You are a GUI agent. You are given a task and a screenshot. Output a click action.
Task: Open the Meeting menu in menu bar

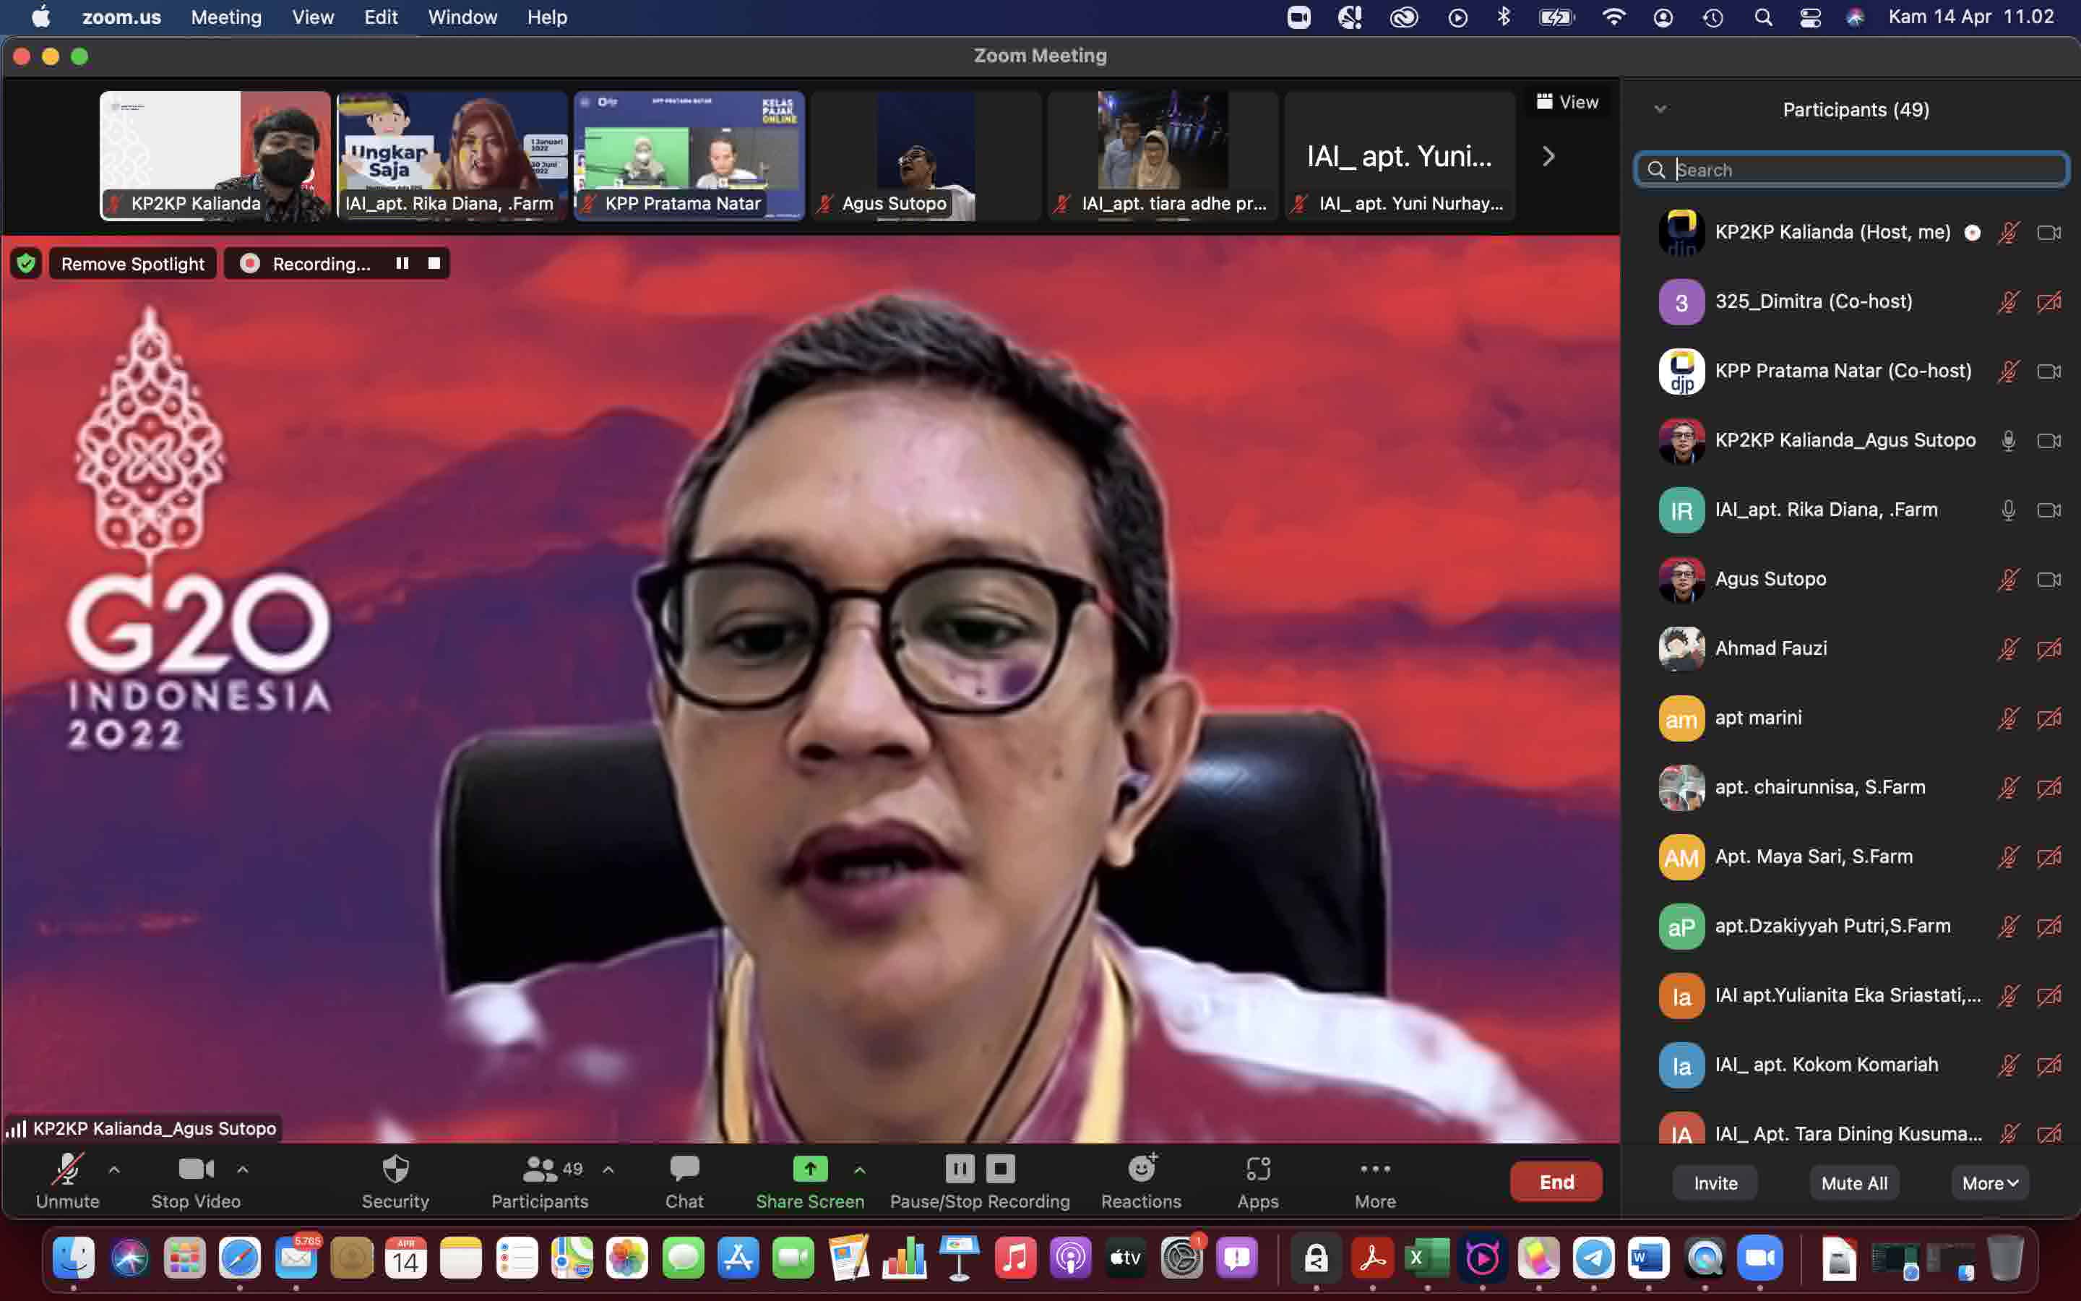coord(226,17)
